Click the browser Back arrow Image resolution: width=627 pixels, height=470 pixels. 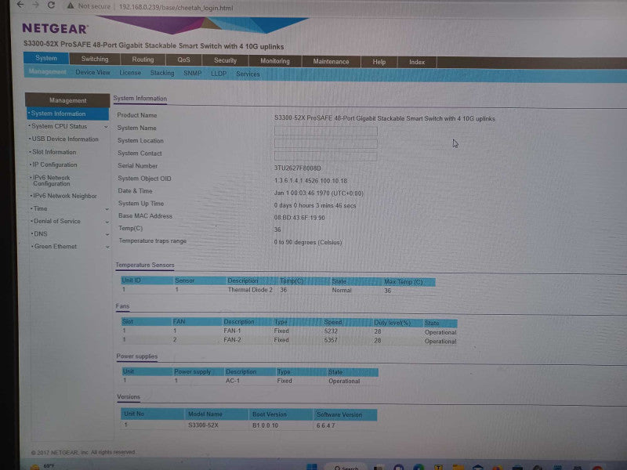(x=20, y=5)
